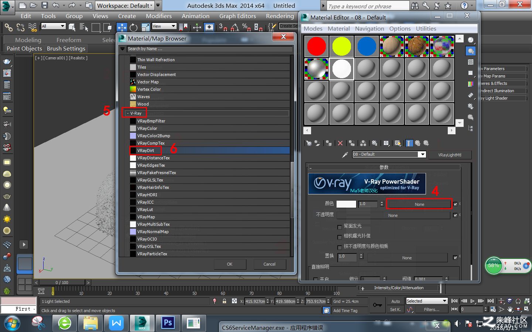
Task: Click the white 颜色 color swatch
Action: coord(346,204)
